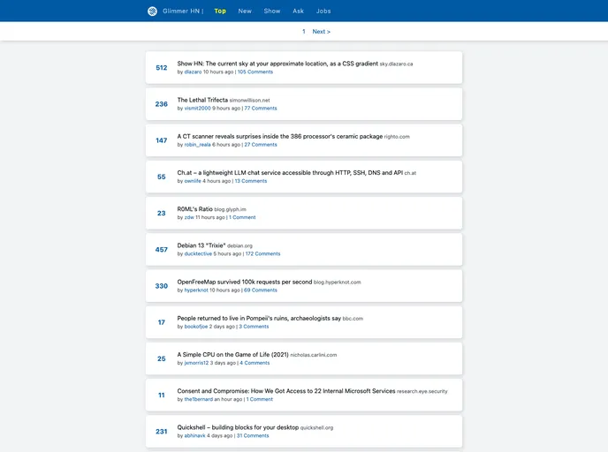Open user abhinavk's profile
The width and height of the screenshot is (608, 452).
pyautogui.click(x=194, y=436)
